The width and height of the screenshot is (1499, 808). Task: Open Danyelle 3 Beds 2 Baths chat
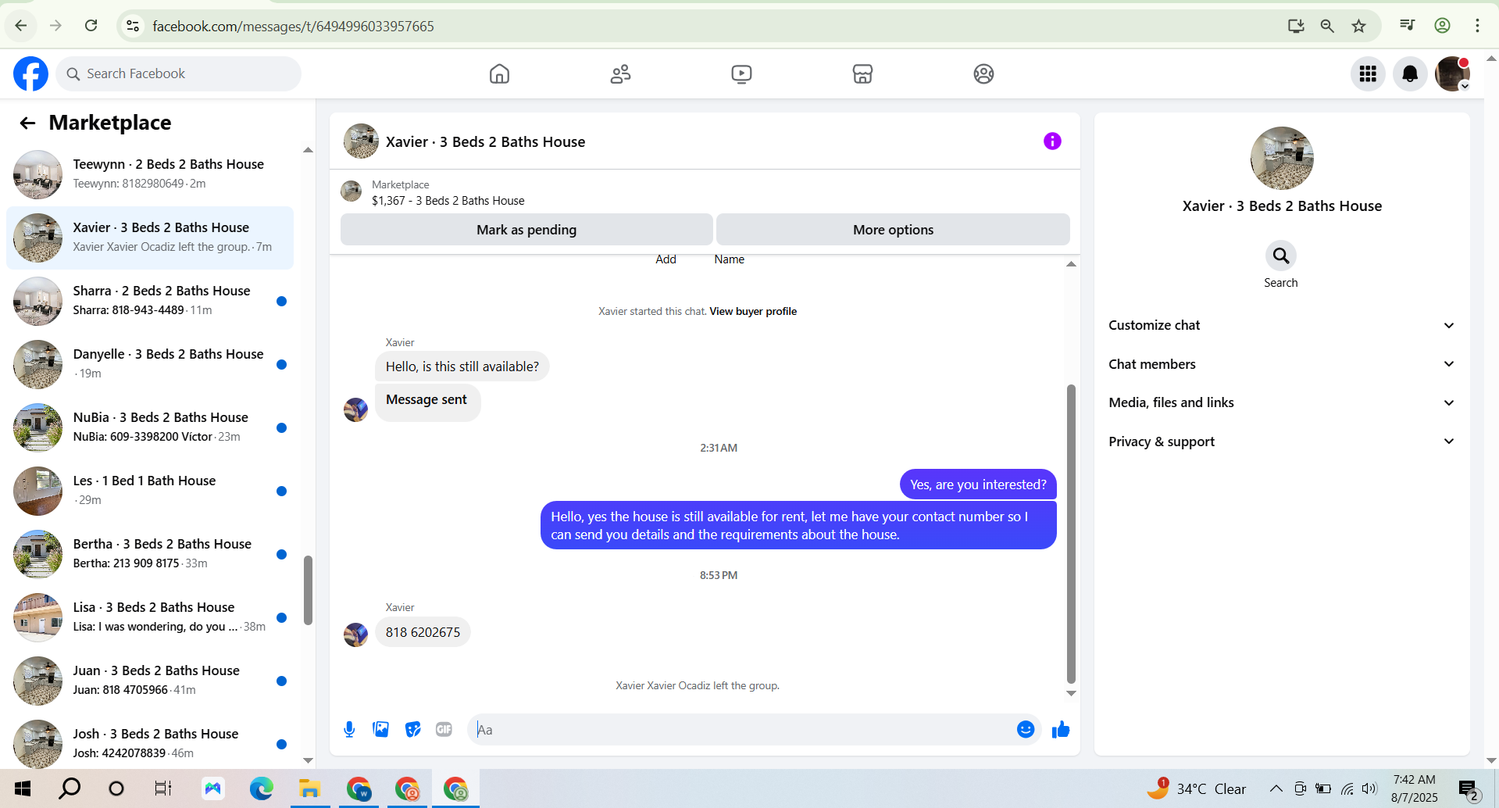150,364
